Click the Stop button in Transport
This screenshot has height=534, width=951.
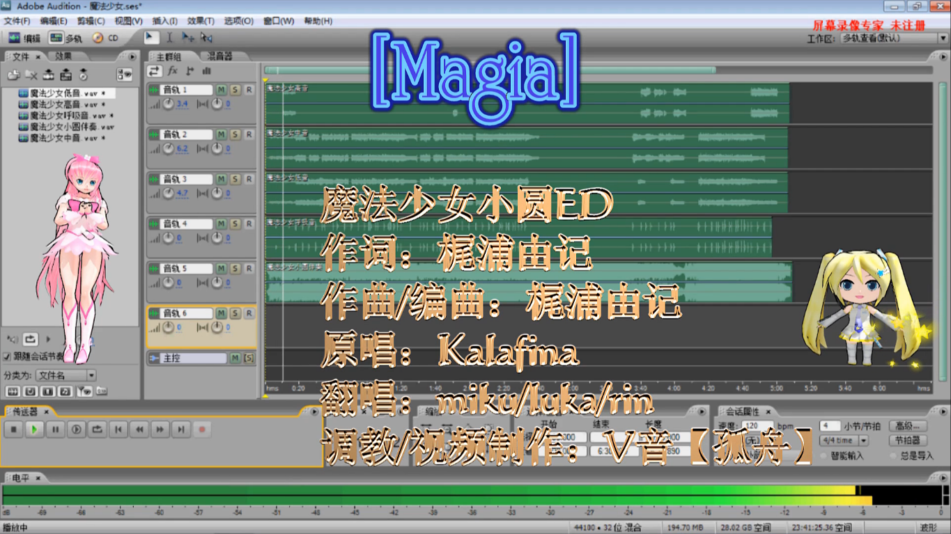(x=13, y=430)
